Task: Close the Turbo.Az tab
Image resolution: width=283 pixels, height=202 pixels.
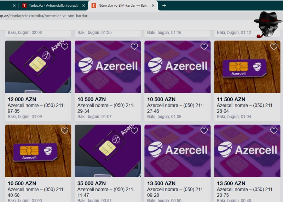Action: point(83,6)
